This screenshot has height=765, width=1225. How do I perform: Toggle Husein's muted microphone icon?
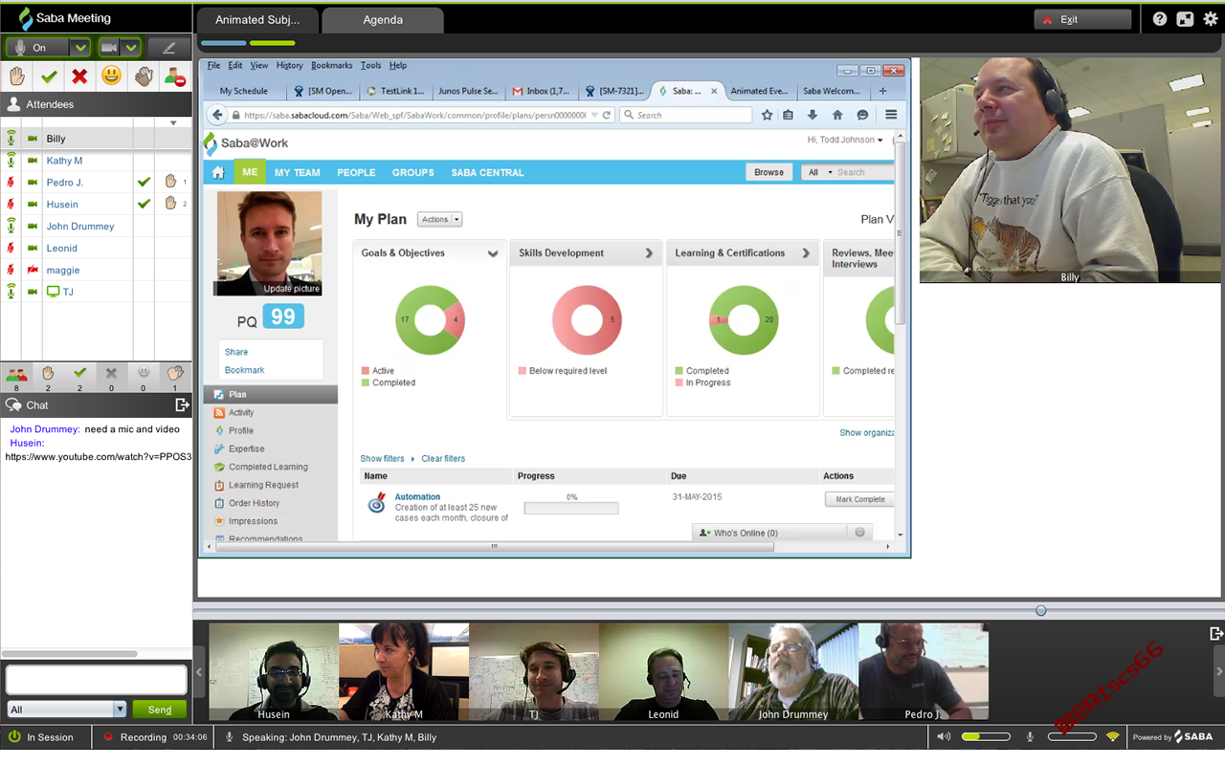point(11,205)
